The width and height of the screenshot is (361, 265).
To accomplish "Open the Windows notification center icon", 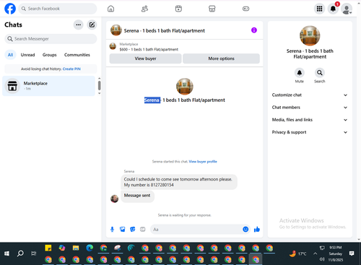I will [x=352, y=253].
